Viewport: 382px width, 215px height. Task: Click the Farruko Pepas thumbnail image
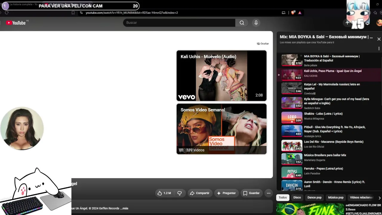292,173
